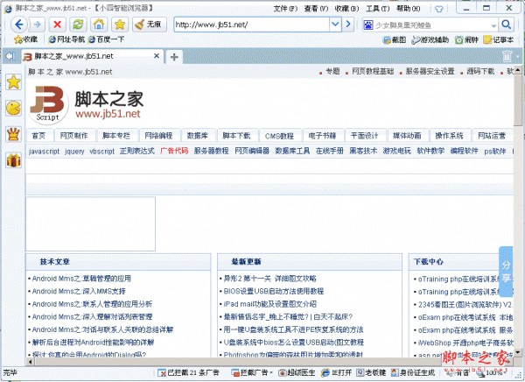525x382 pixels.
Task: Open the 闹钟 alarm clock tool
Action: coord(466,40)
